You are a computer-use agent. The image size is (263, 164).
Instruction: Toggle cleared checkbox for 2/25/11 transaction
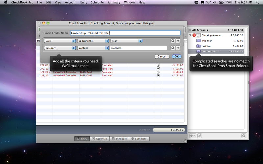click(158, 65)
